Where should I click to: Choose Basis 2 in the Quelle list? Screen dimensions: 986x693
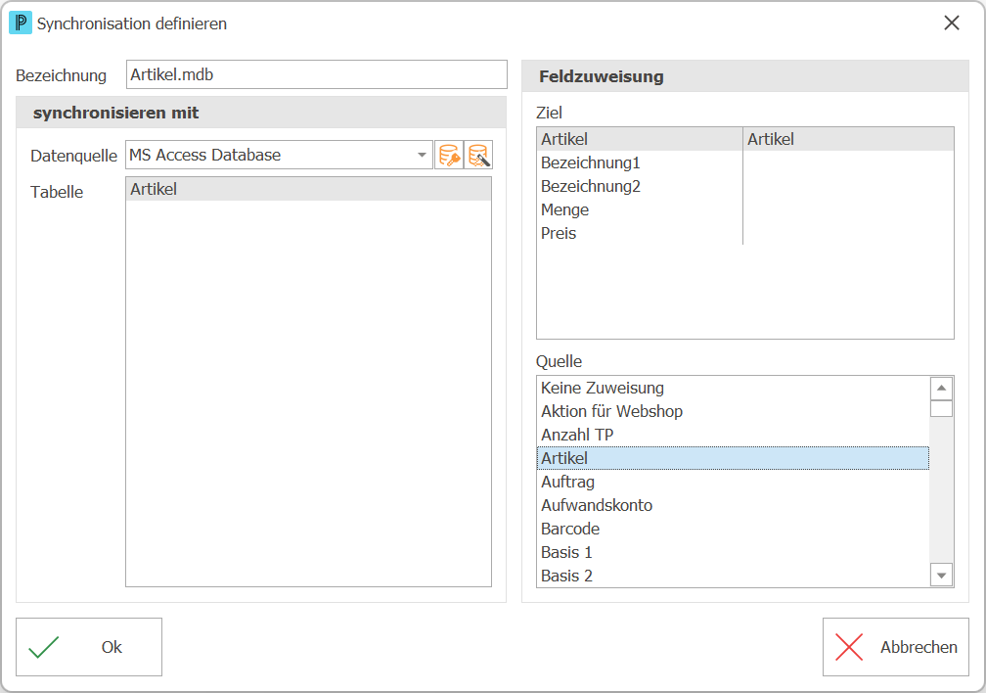(x=734, y=576)
